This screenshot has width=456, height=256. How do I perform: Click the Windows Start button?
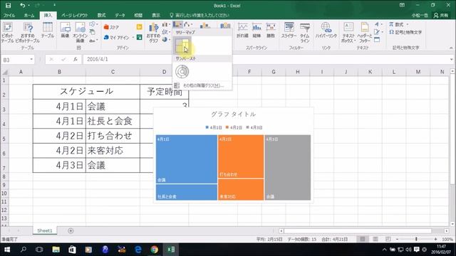click(7, 250)
